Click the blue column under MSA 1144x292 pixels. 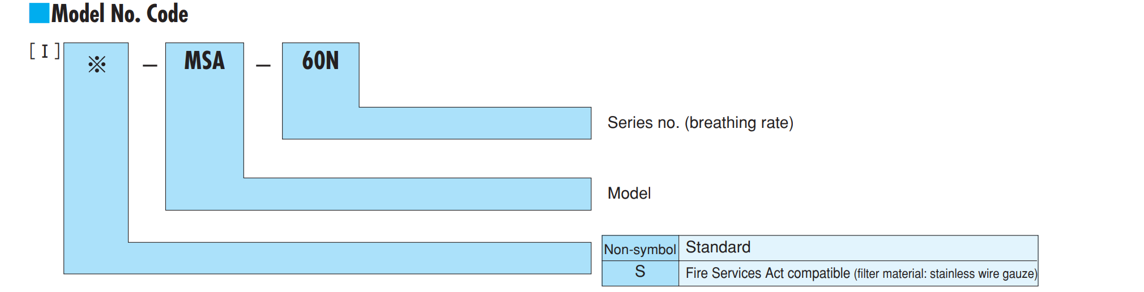click(x=204, y=126)
